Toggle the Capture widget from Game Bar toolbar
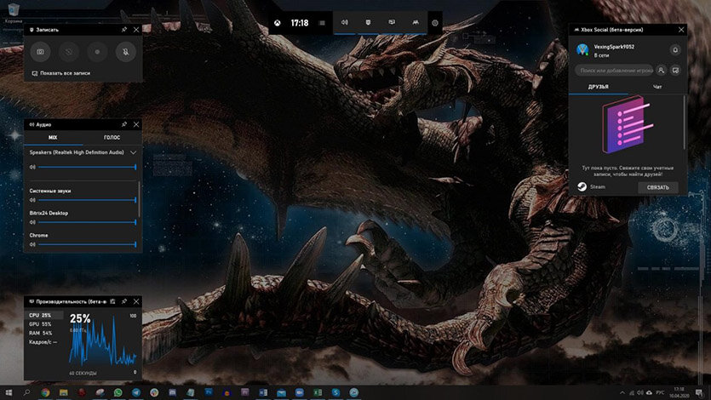Image resolution: width=711 pixels, height=400 pixels. pyautogui.click(x=368, y=22)
